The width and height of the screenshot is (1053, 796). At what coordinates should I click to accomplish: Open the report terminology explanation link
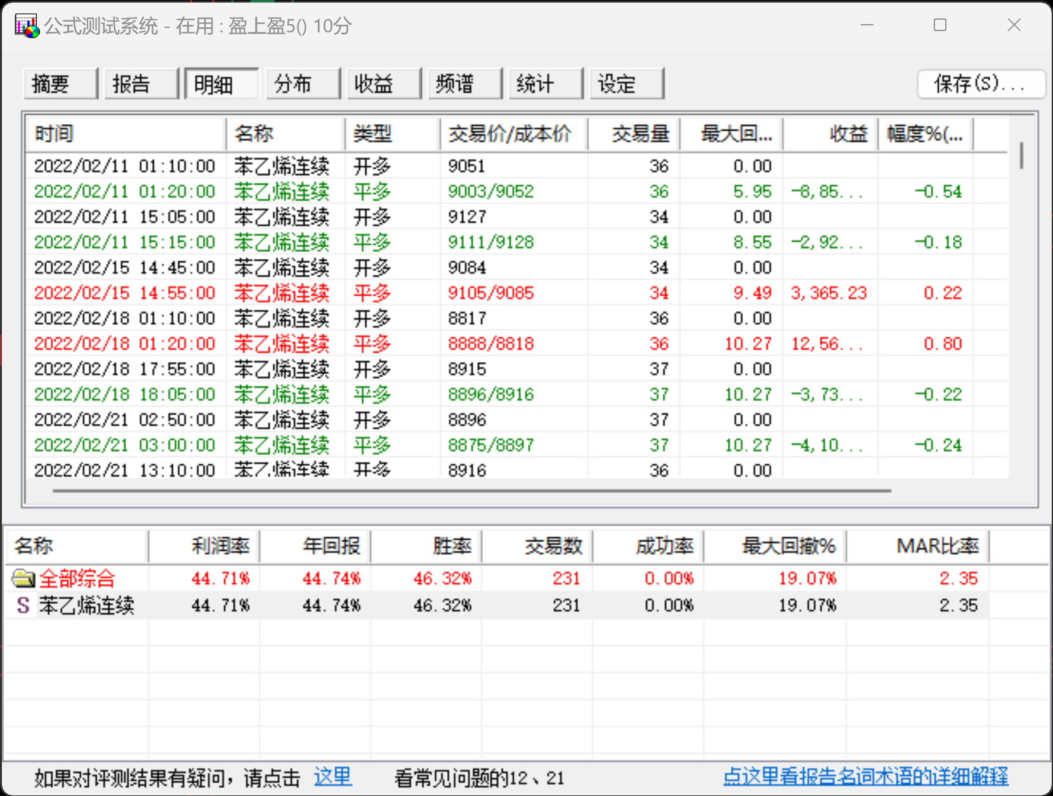tap(865, 777)
